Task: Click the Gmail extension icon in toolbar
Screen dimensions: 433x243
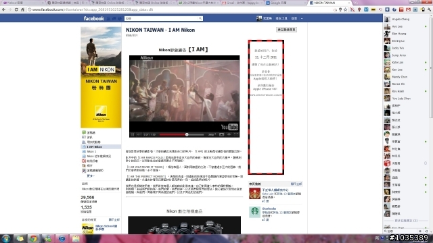Action: pyautogui.click(x=408, y=9)
